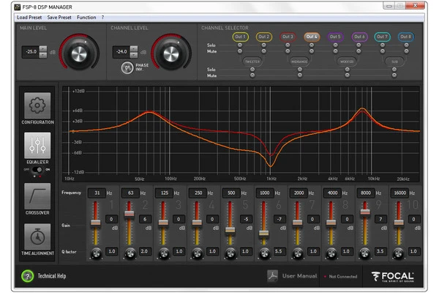Open the User Manual link

[299, 276]
